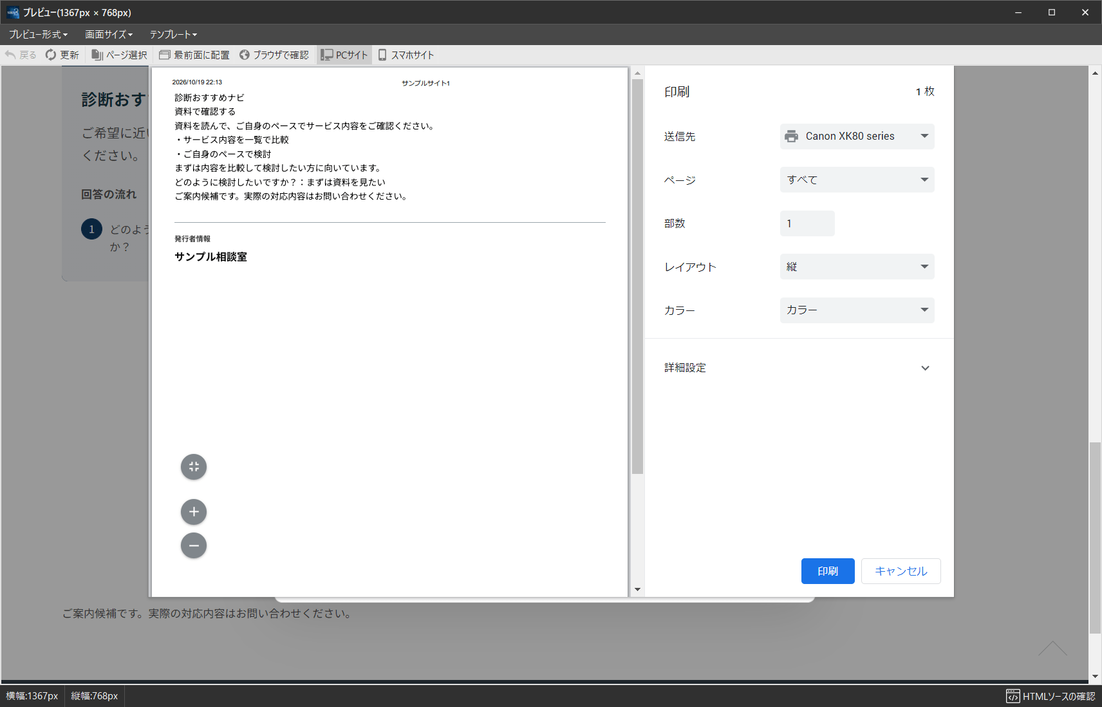Click the application icon in title bar
The width and height of the screenshot is (1102, 707).
click(x=13, y=12)
